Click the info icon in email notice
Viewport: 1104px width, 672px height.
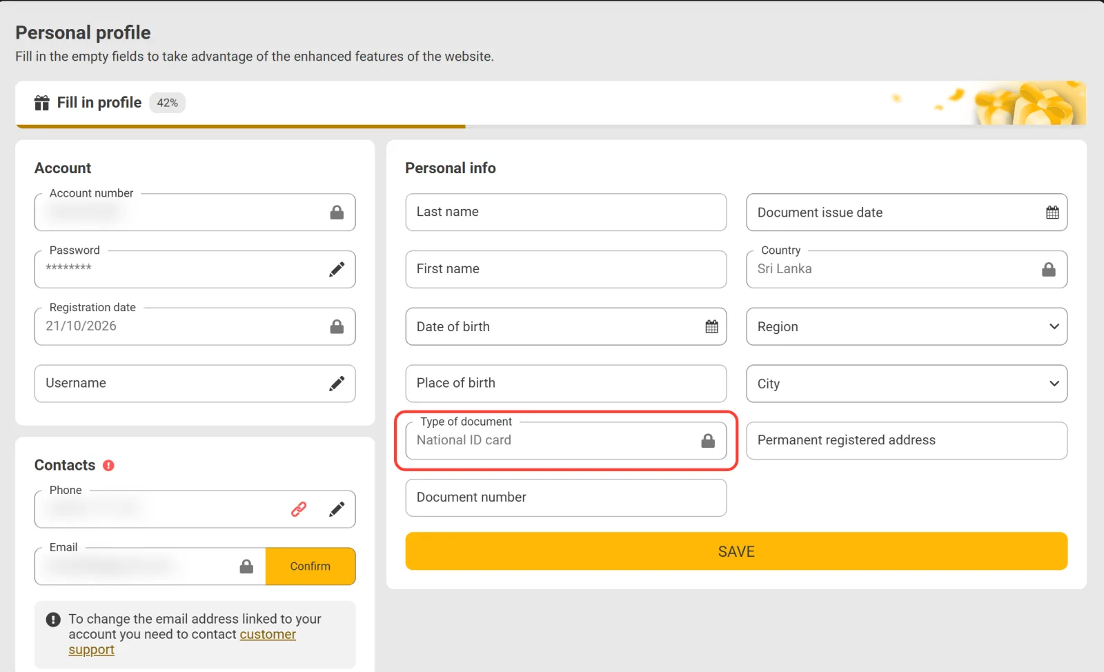coord(53,620)
